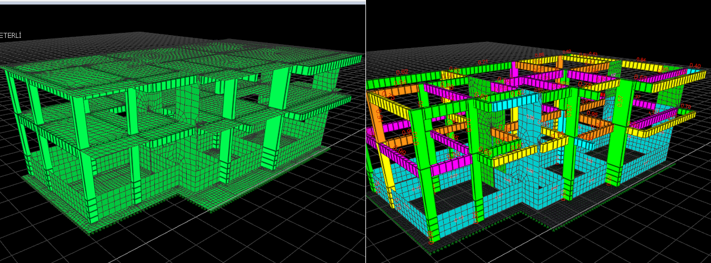711x263 pixels.
Task: Click the 0.40 value at far right corner
Action: click(695, 66)
